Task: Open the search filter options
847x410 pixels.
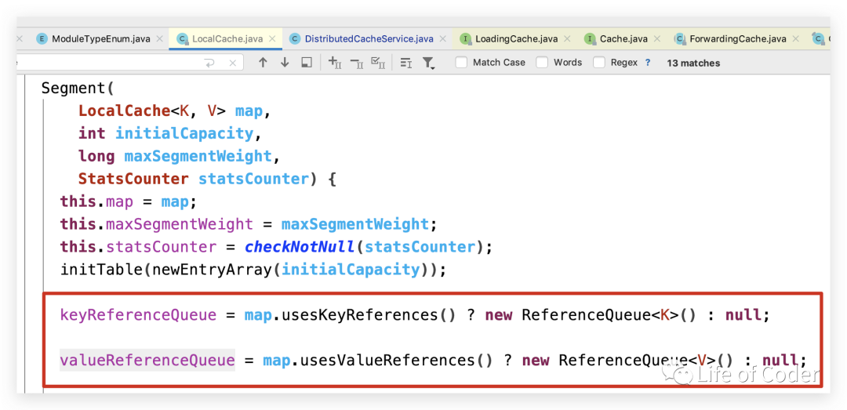Action: 428,63
